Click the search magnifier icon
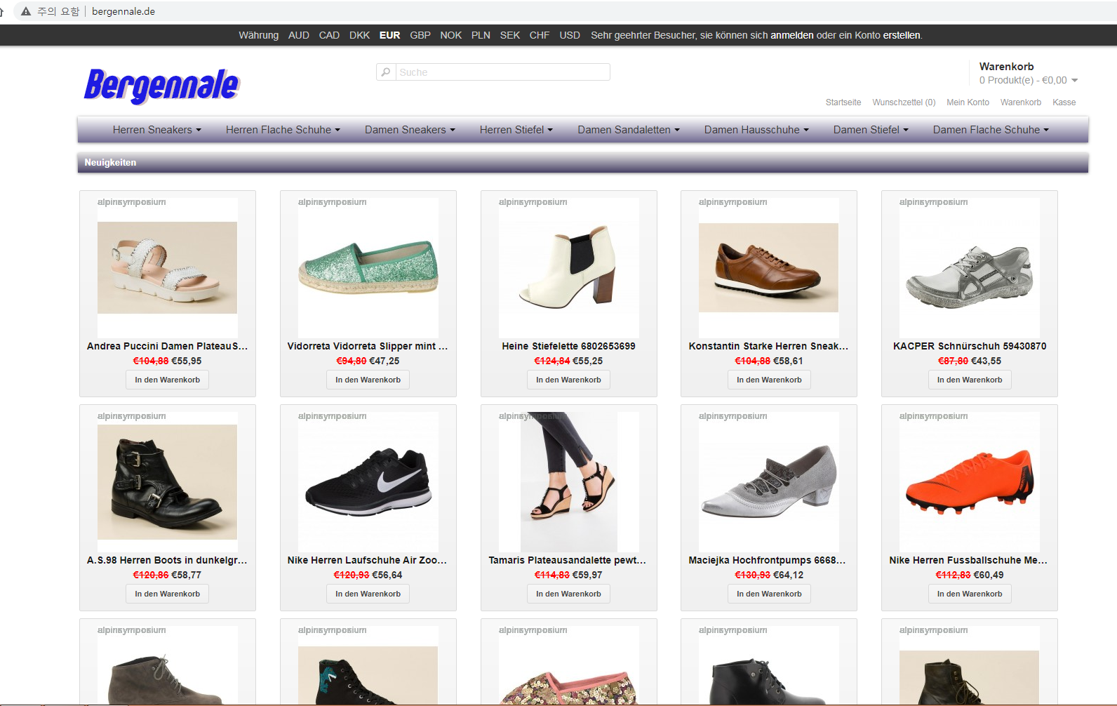Viewport: 1117px width, 706px height. [386, 72]
